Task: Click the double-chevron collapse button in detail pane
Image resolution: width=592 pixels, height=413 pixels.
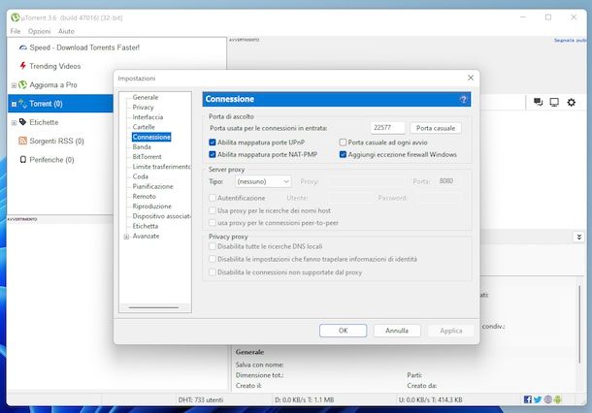Action: coord(578,237)
